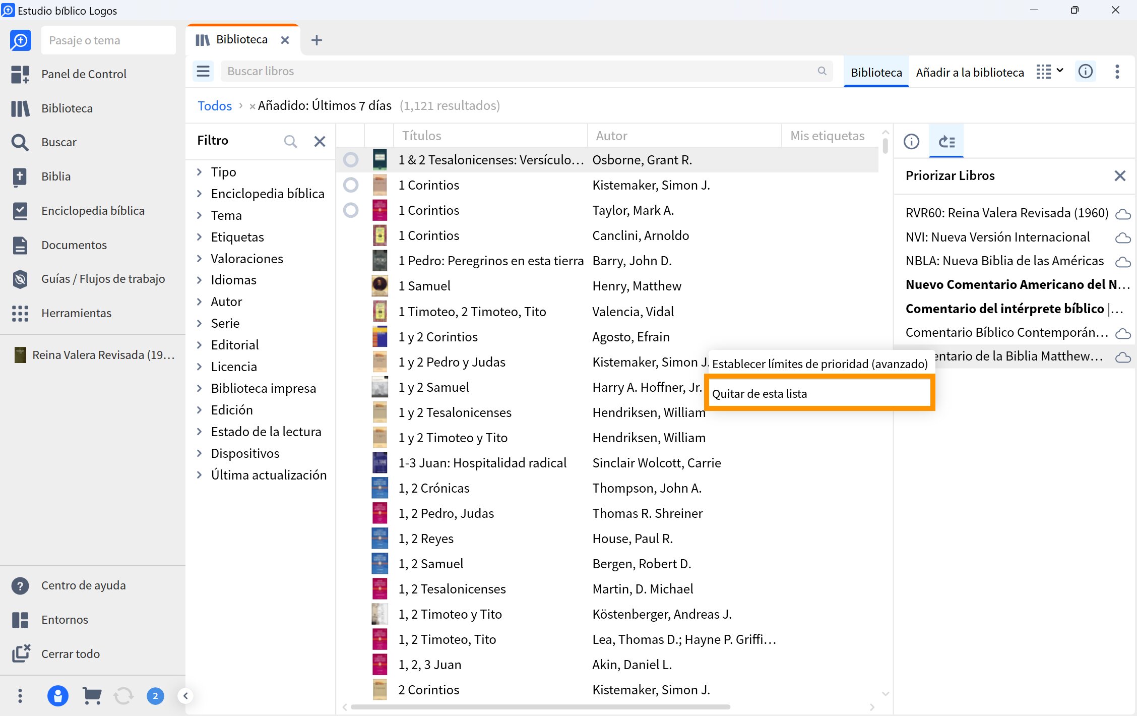The width and height of the screenshot is (1137, 716).
Task: Search within filters magnifier icon
Action: (290, 141)
